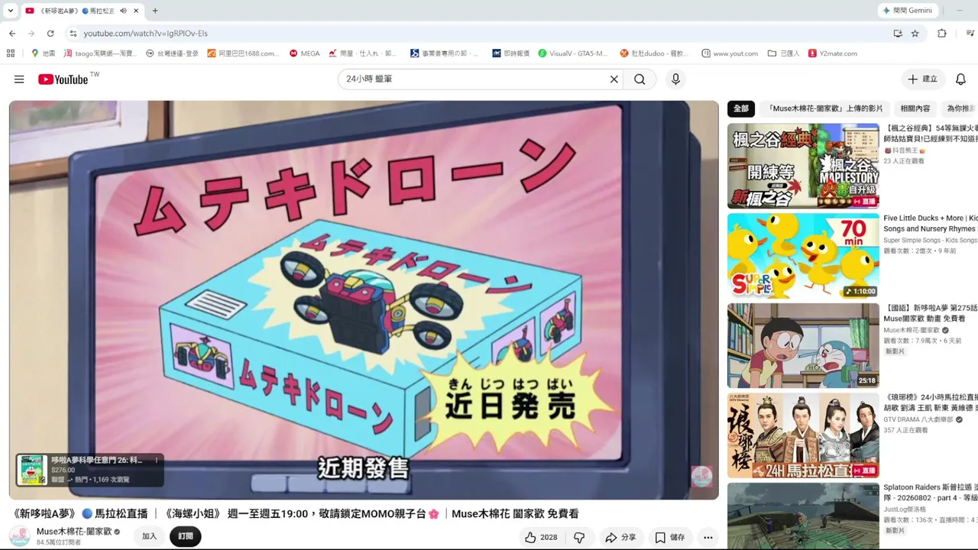Select the Muse木棉花 uploads filter chip

point(826,108)
